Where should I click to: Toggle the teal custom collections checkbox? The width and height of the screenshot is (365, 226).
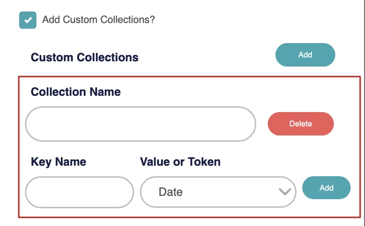[x=28, y=20]
